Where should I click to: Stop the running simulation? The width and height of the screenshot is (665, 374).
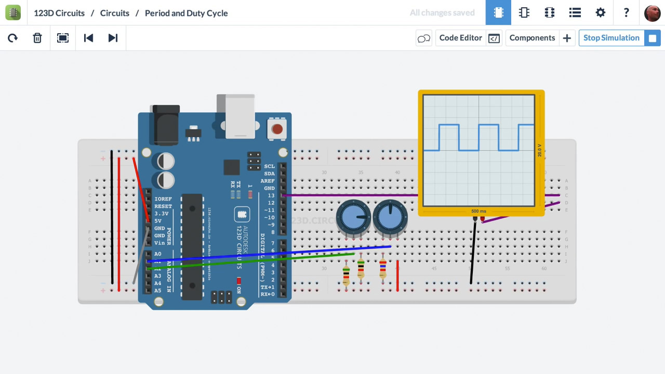point(611,38)
